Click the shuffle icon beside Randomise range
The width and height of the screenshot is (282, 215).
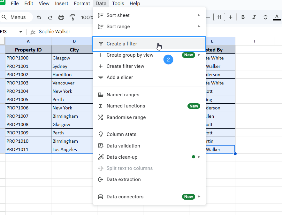click(x=101, y=117)
